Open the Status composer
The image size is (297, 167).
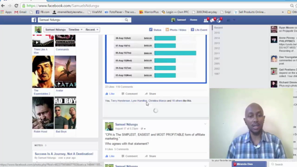pos(155,30)
